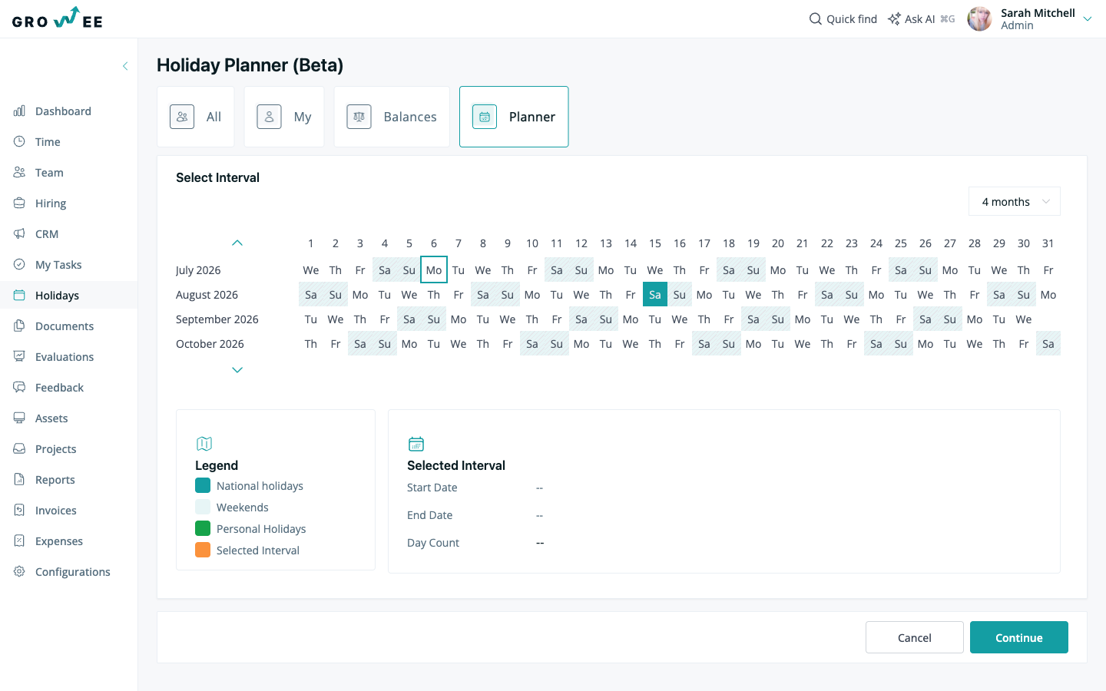Click the Start Date label

(x=432, y=488)
